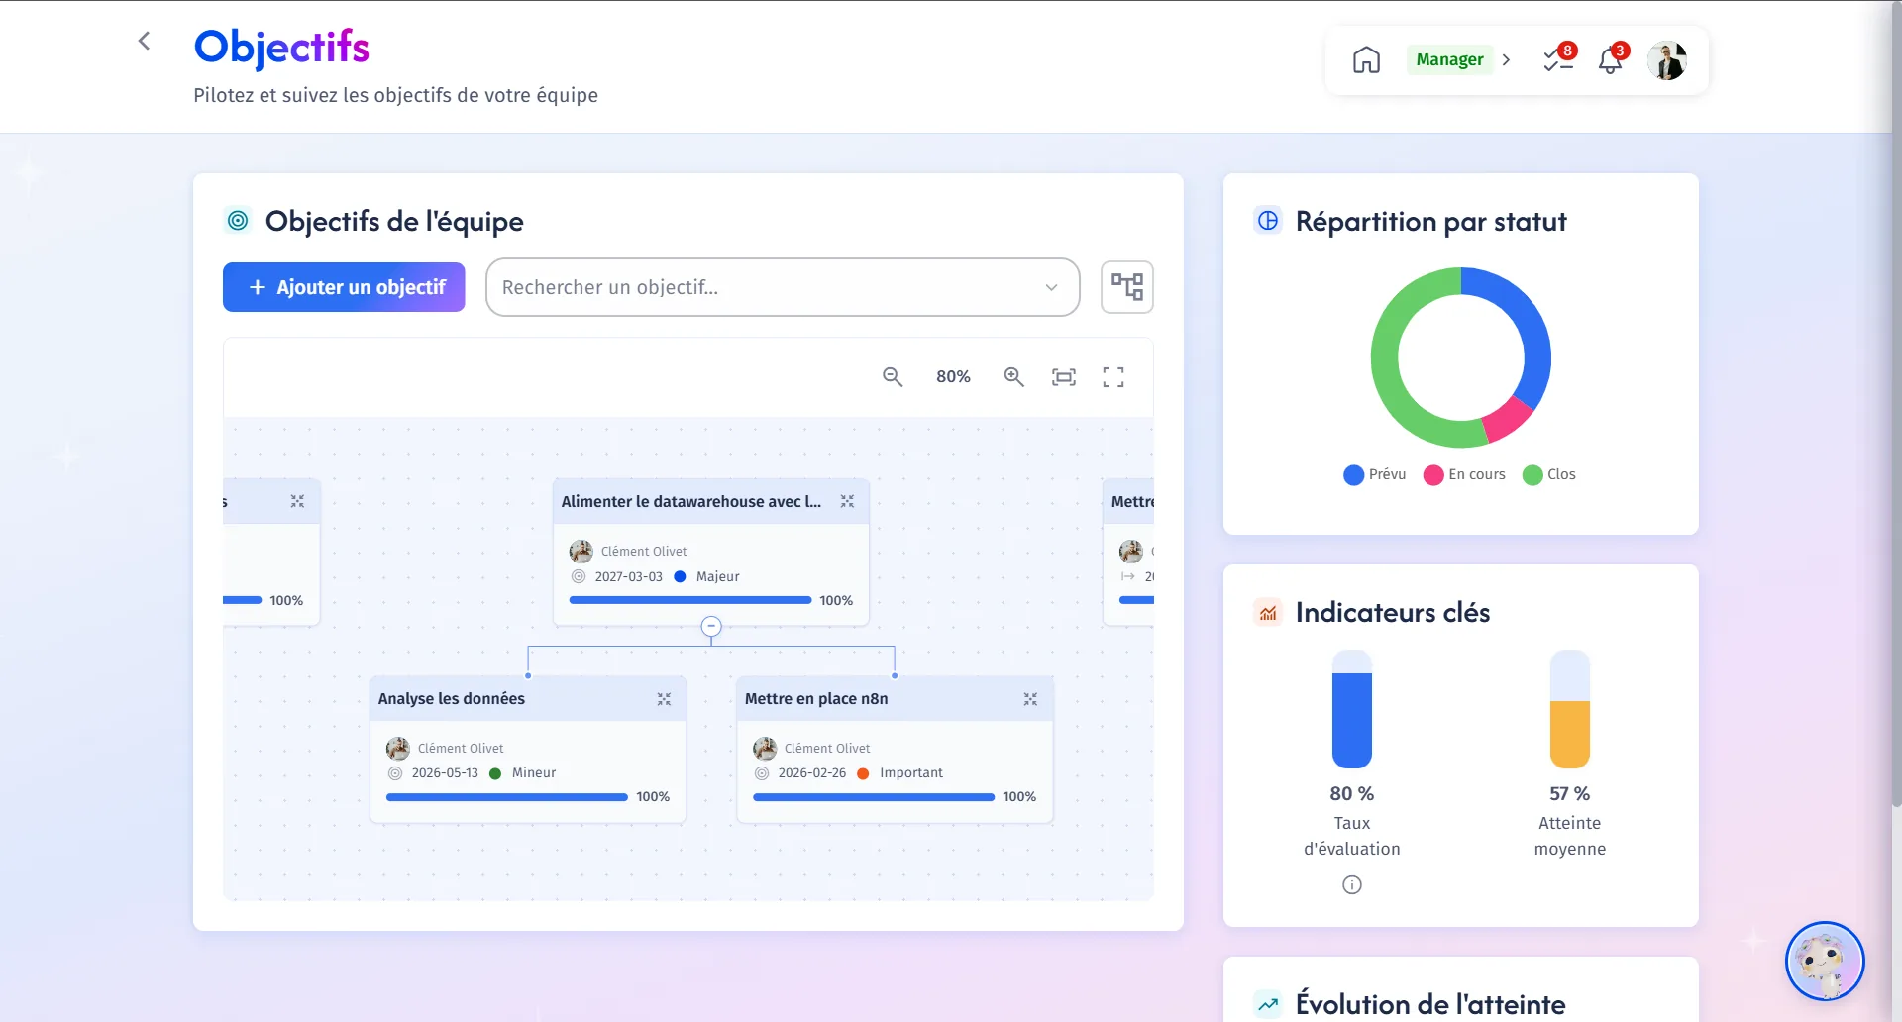Click the info icon under Taux d'évaluation

1352,885
